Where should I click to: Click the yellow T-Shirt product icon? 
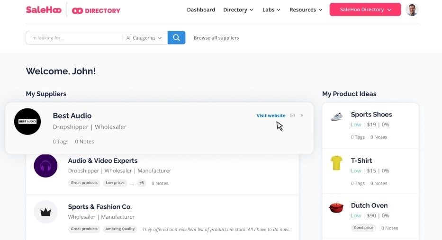pos(336,163)
